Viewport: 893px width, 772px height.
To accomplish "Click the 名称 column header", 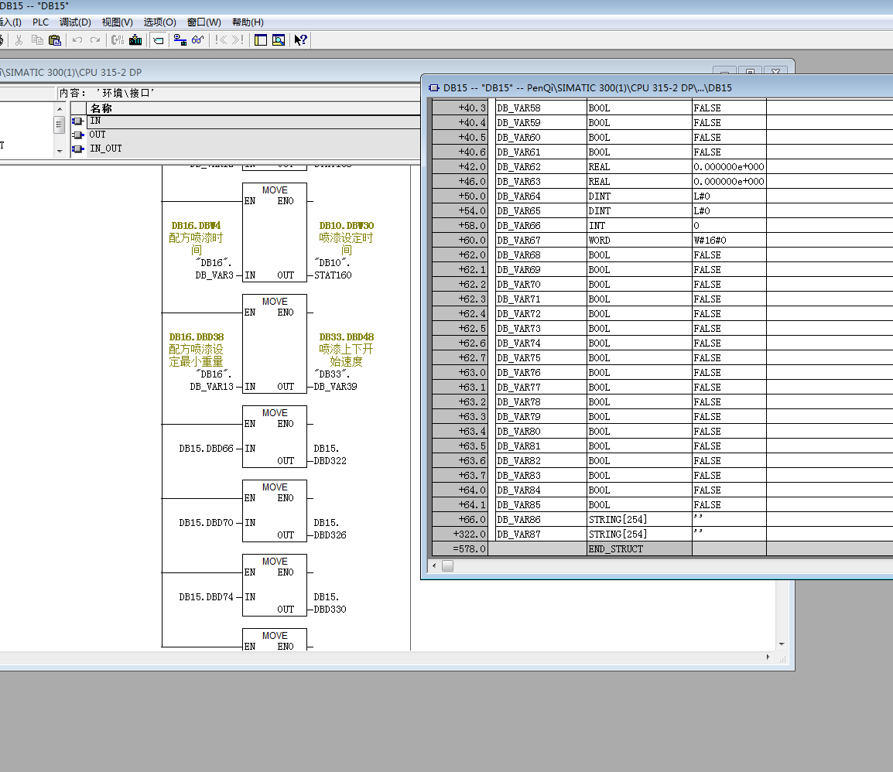I will (x=254, y=108).
